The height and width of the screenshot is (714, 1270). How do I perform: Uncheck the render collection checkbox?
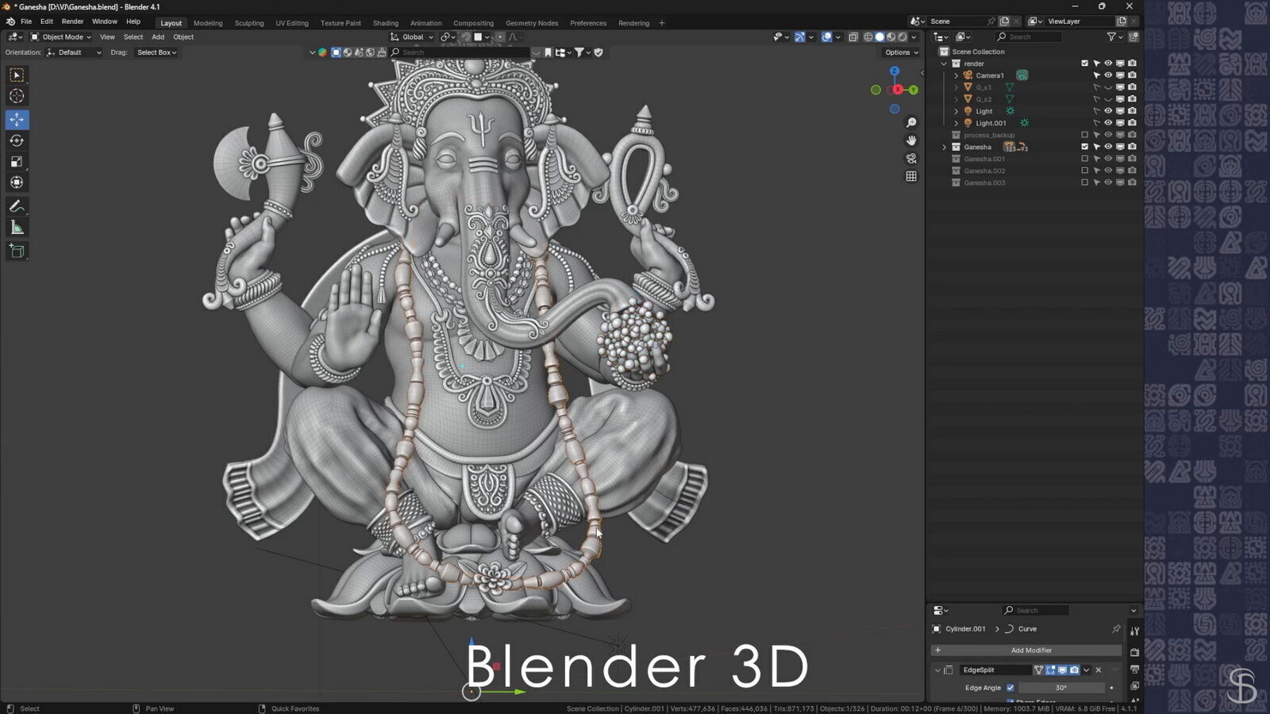pyautogui.click(x=1085, y=63)
